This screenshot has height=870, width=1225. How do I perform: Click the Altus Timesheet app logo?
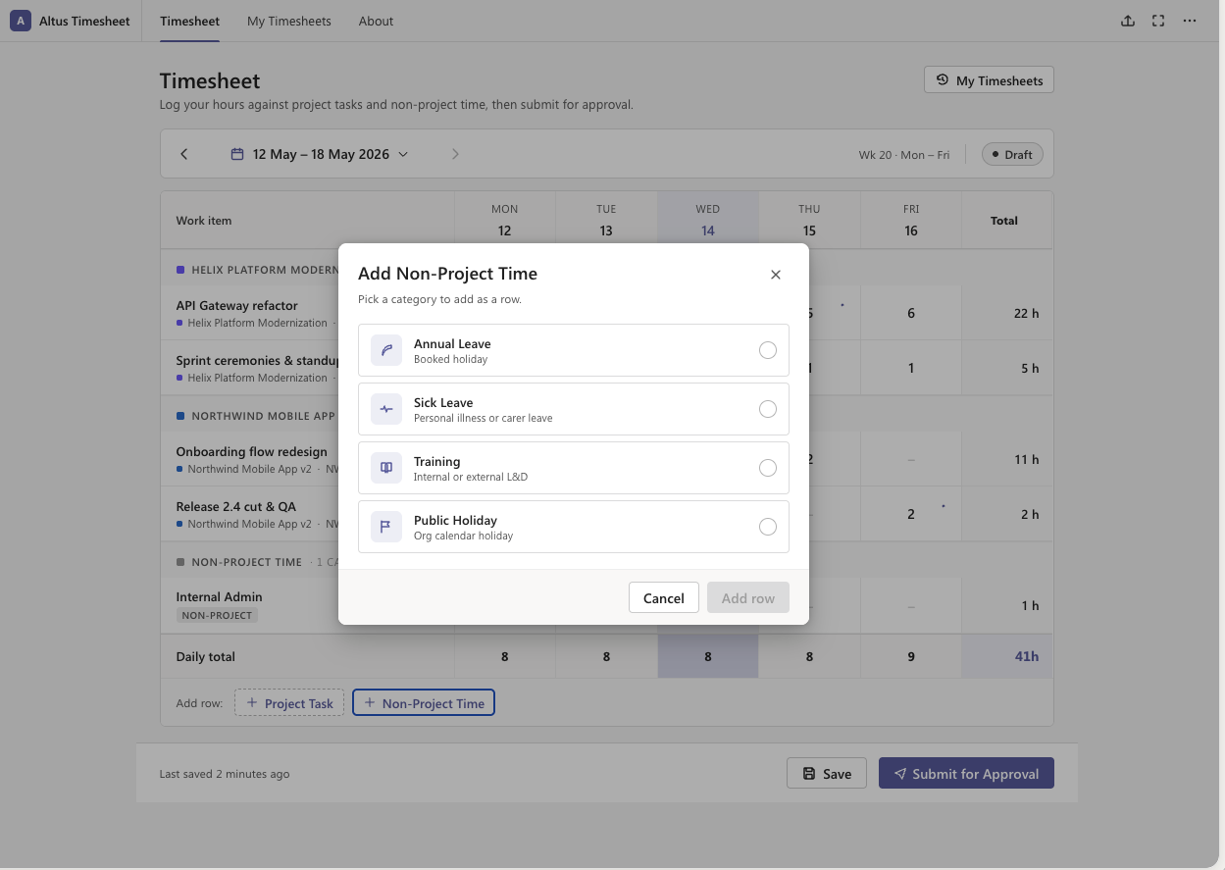coord(21,21)
